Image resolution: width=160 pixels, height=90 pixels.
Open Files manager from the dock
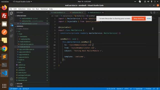4,24
